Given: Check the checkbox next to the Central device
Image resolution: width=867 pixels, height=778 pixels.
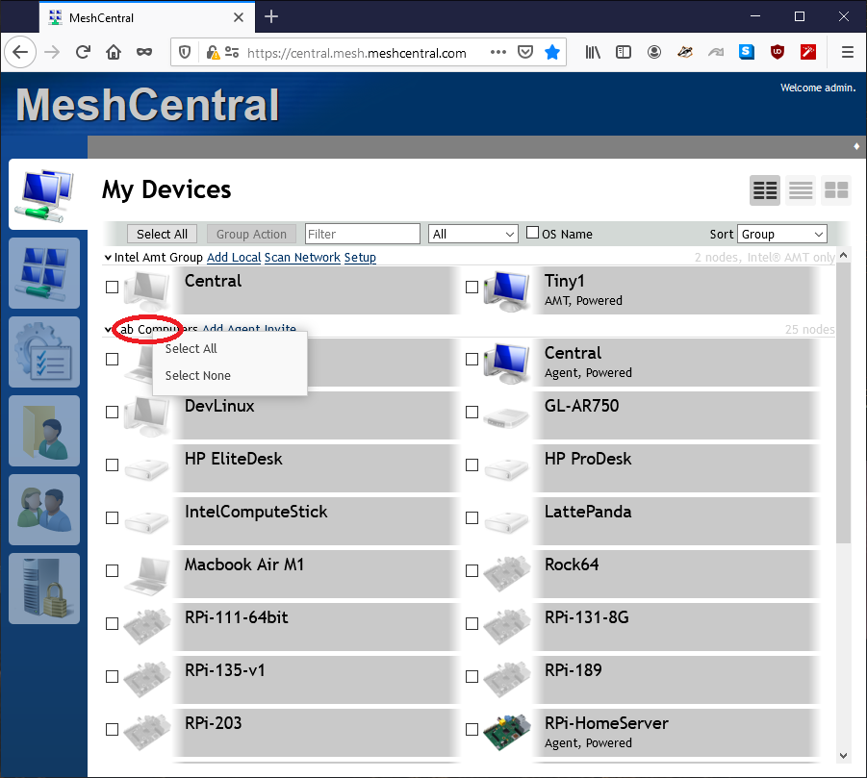Looking at the screenshot, I should click(x=112, y=286).
